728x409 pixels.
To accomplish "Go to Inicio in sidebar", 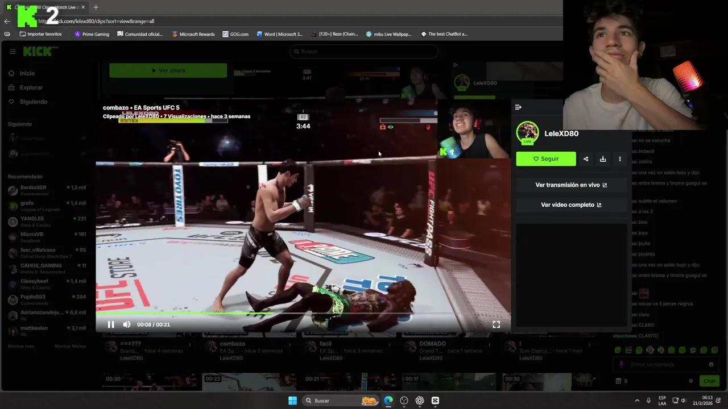I will coord(27,73).
